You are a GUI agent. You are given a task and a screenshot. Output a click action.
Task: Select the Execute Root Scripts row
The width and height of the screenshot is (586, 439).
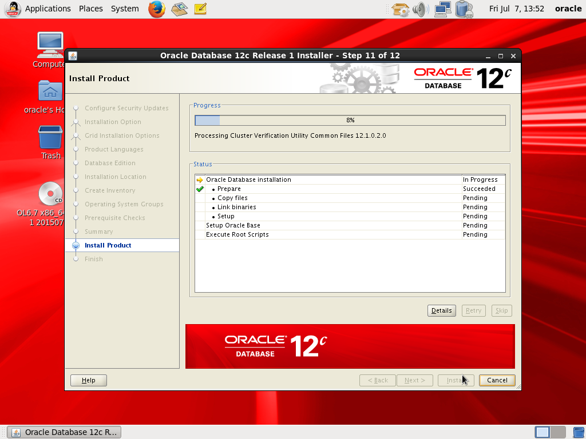tap(350, 234)
